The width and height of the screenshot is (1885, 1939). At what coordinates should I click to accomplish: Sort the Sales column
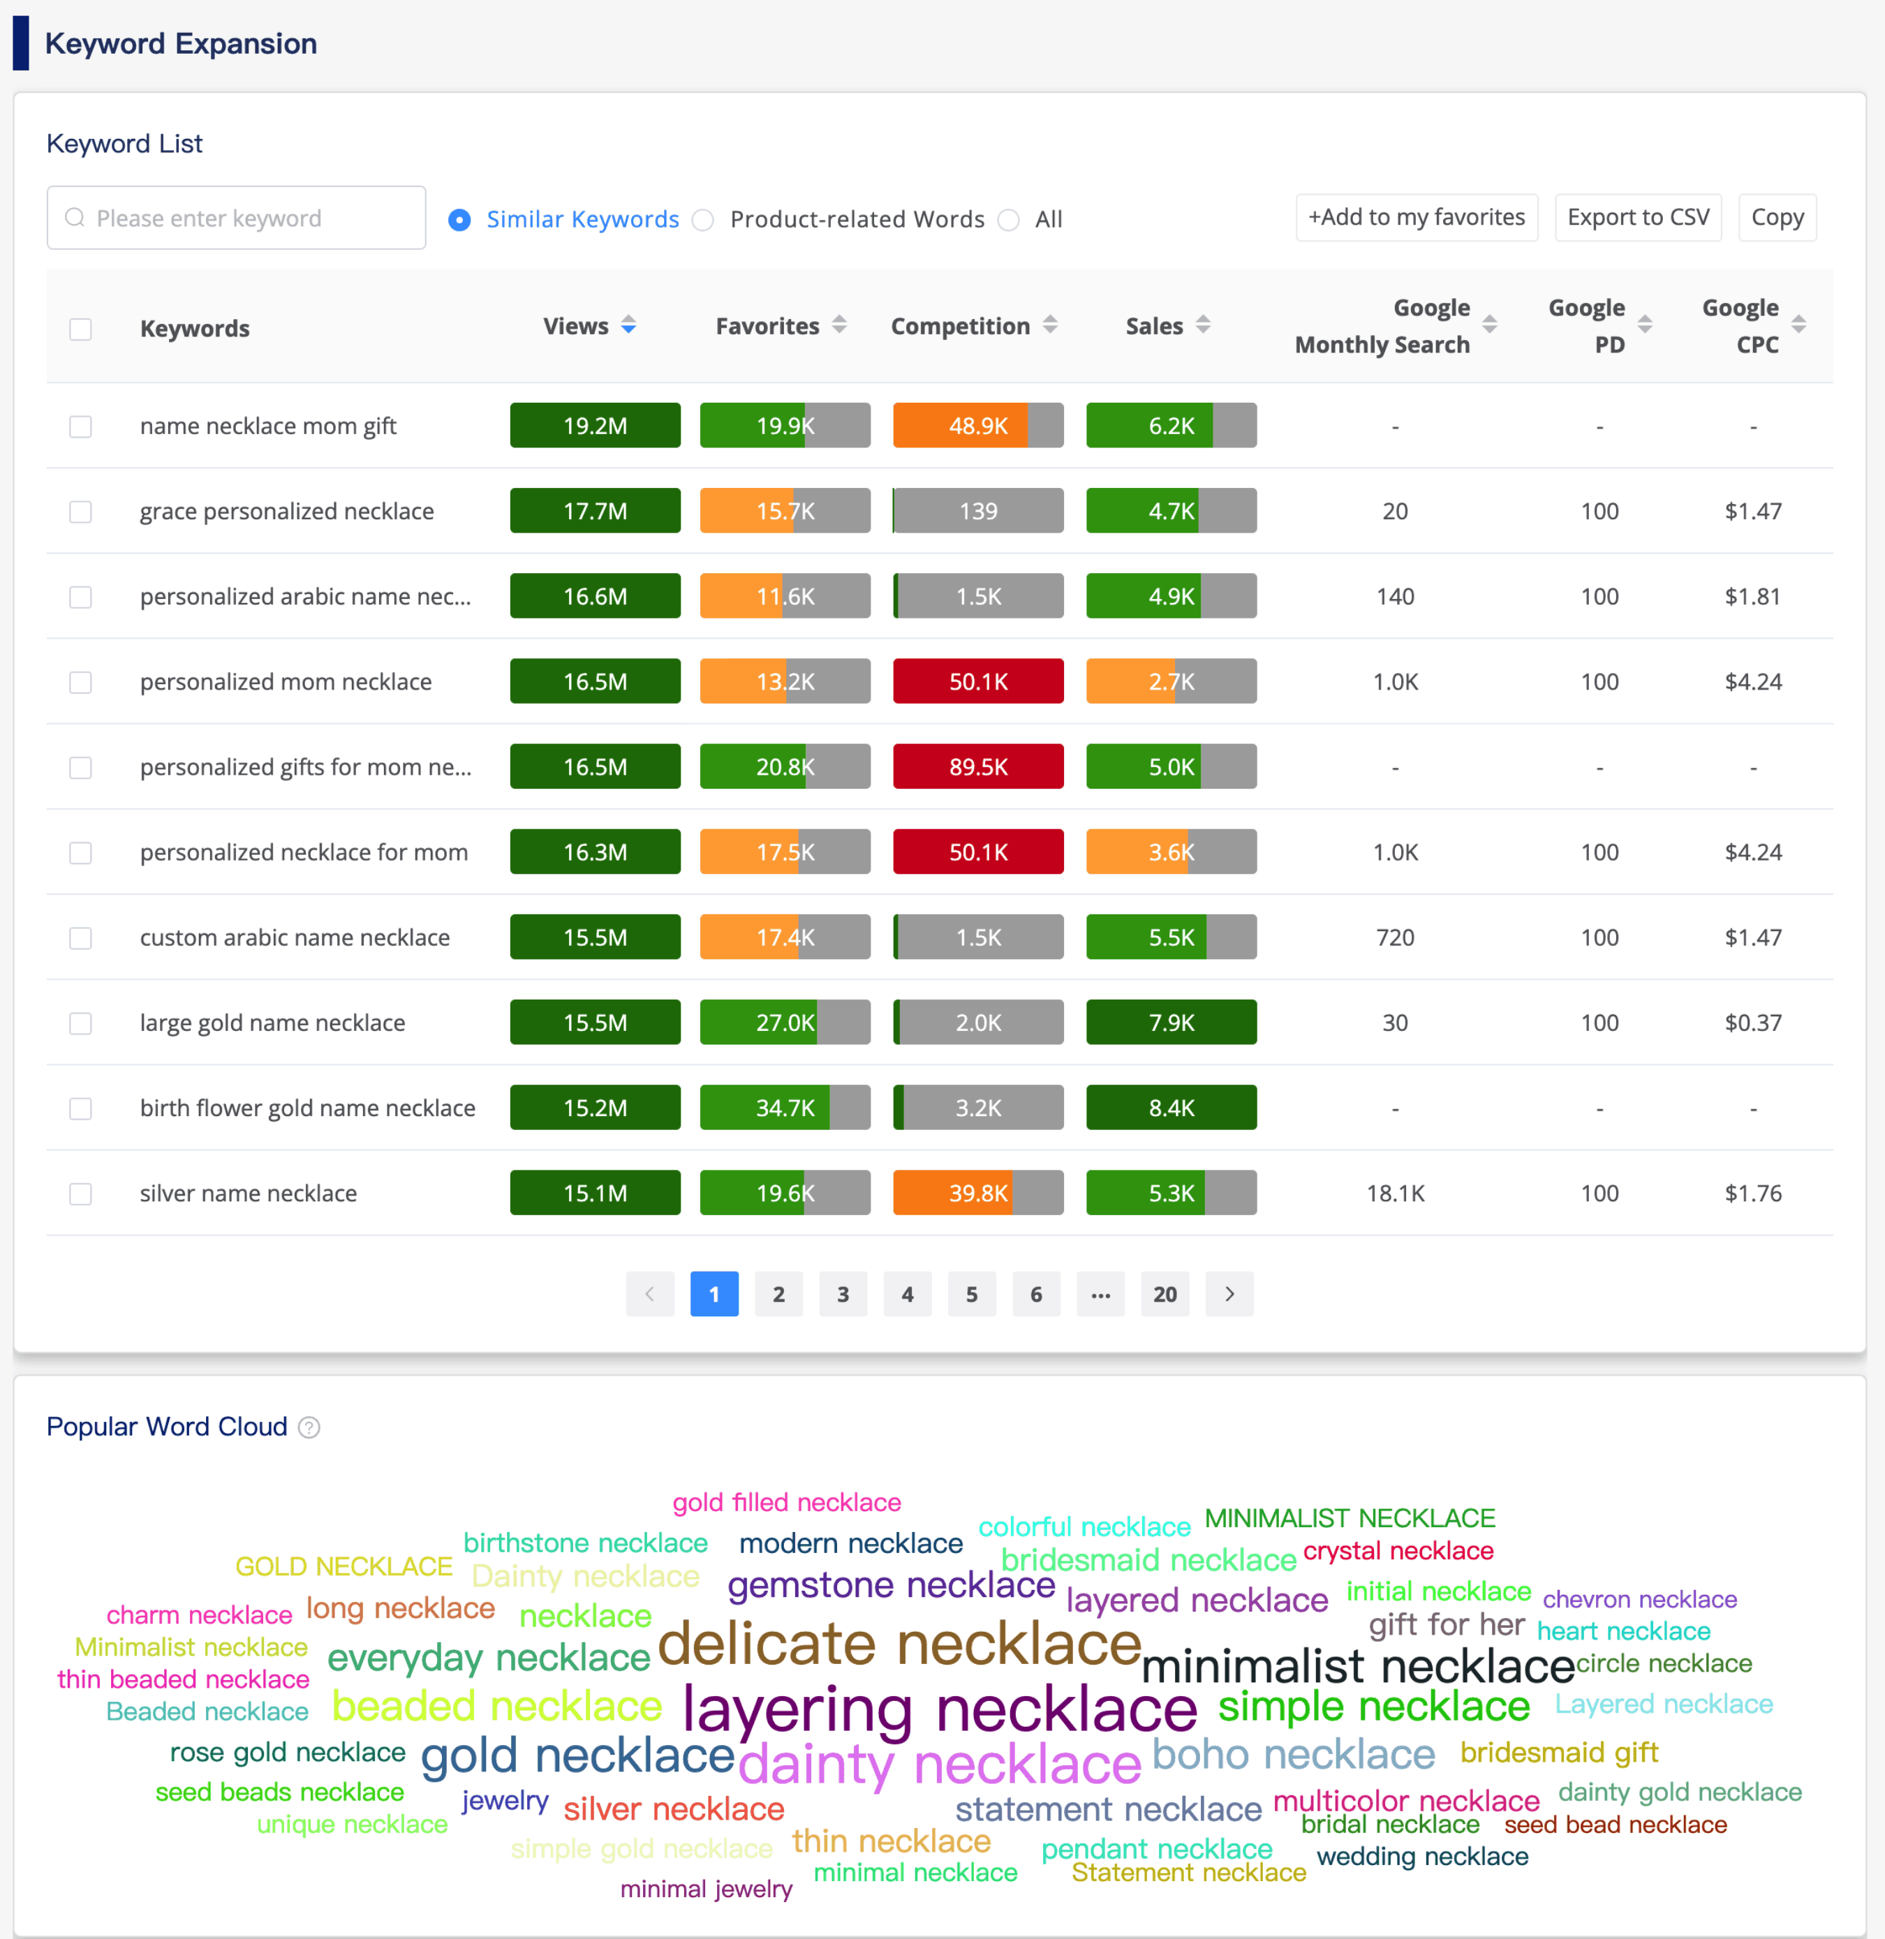point(1204,325)
